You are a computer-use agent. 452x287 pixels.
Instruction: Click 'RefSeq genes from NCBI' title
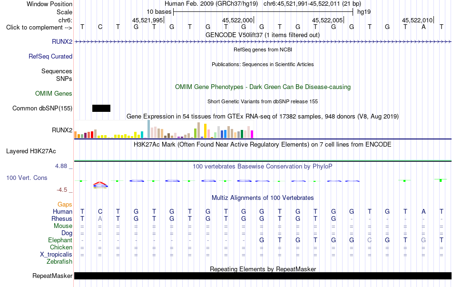click(x=263, y=49)
